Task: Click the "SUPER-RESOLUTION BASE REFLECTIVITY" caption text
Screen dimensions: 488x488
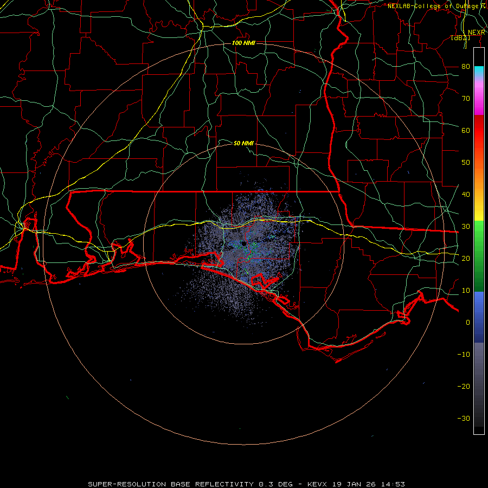Action: point(171,484)
